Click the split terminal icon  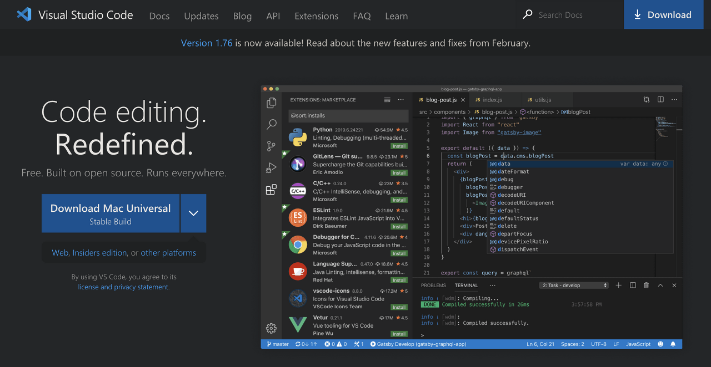coord(633,285)
